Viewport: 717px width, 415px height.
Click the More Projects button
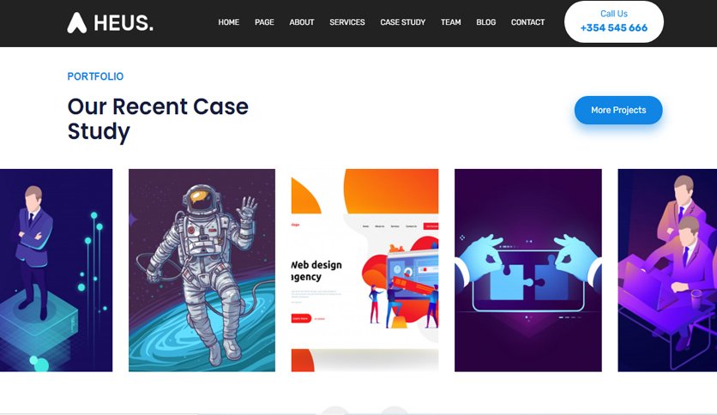[618, 110]
